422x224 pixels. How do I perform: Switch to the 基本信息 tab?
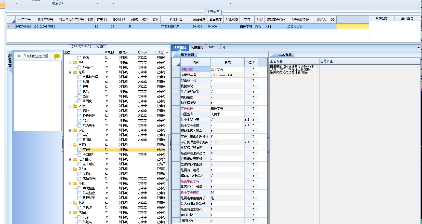[x=180, y=47]
